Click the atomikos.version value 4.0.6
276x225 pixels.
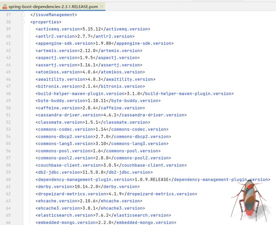click(x=89, y=72)
